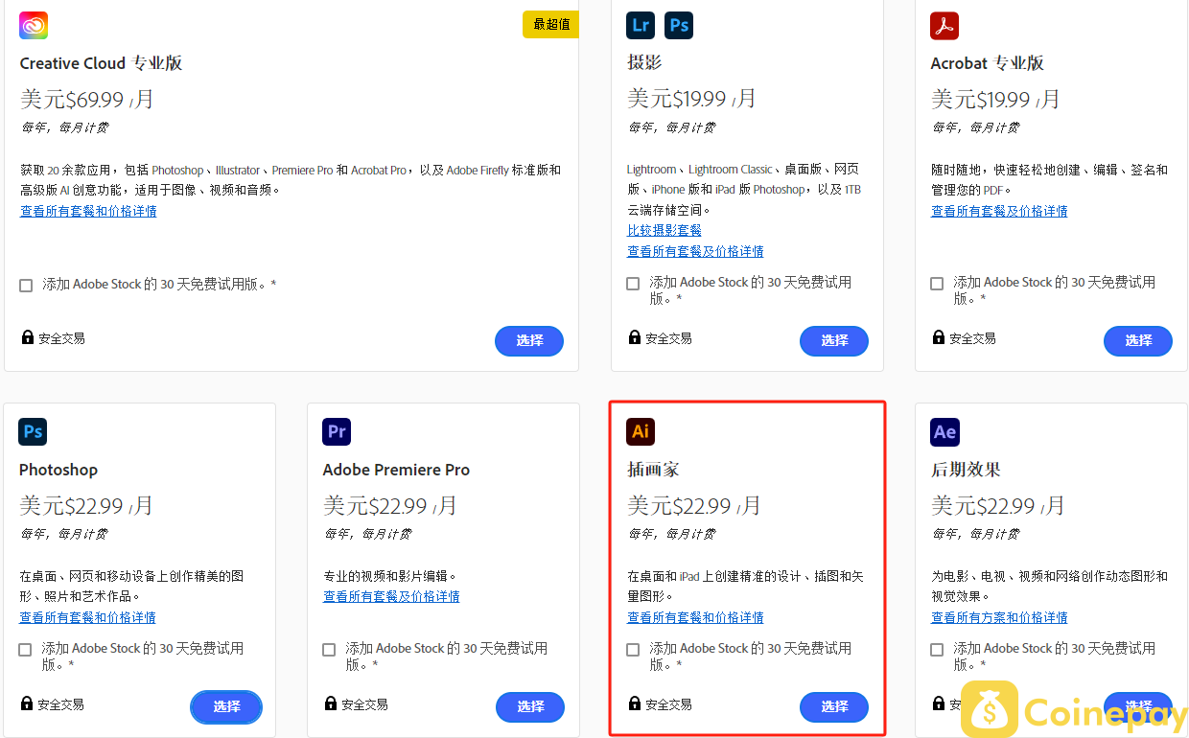Click the 最超值 yellow badge
The width and height of the screenshot is (1189, 738).
[x=550, y=24]
